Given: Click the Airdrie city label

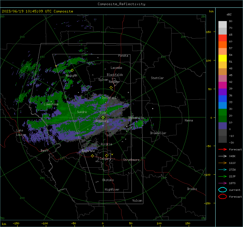Looking at the screenshot, I should point(106,144).
